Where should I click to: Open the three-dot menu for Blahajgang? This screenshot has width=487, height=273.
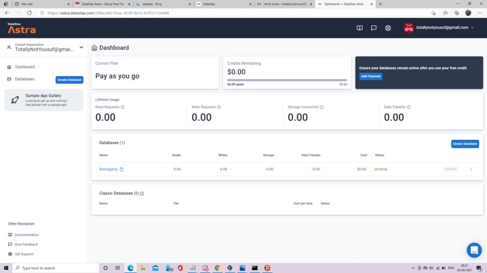pos(471,169)
